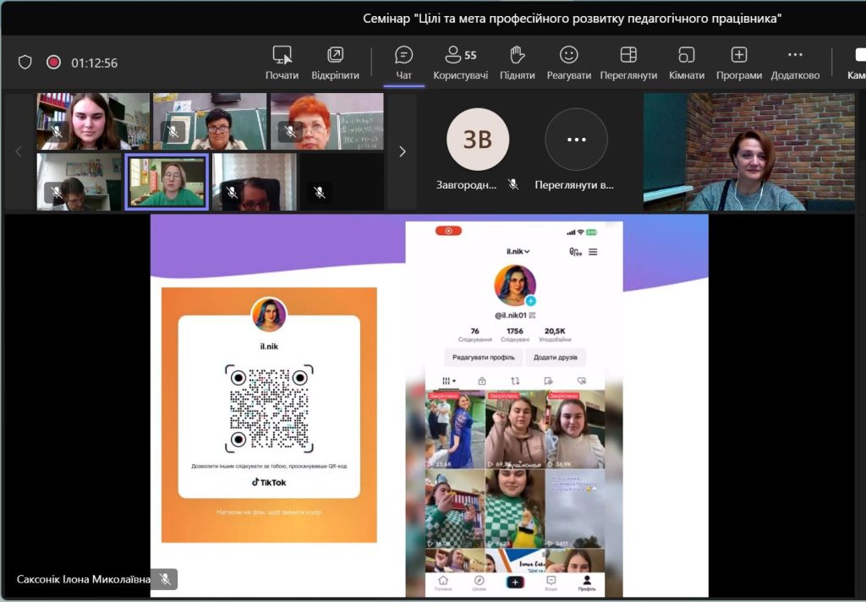Click red screen-recording pill in phone status bar
866x602 pixels.
(x=448, y=231)
